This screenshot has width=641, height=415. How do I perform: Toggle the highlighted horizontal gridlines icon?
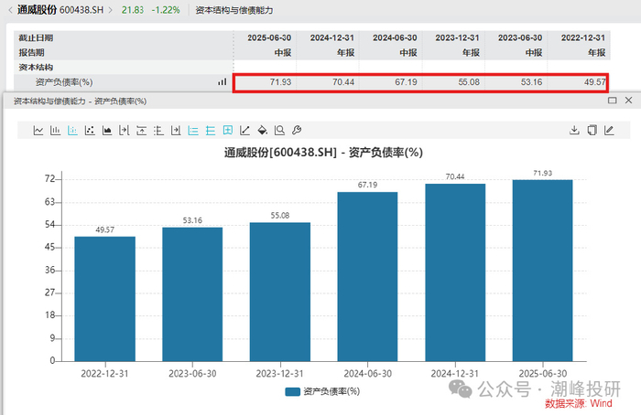tap(193, 131)
